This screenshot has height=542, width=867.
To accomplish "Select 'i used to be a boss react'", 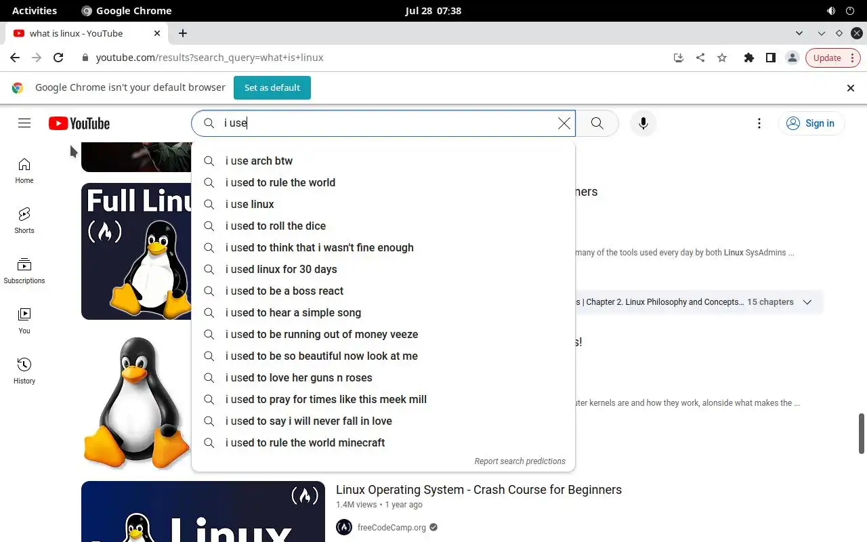I will [x=383, y=291].
